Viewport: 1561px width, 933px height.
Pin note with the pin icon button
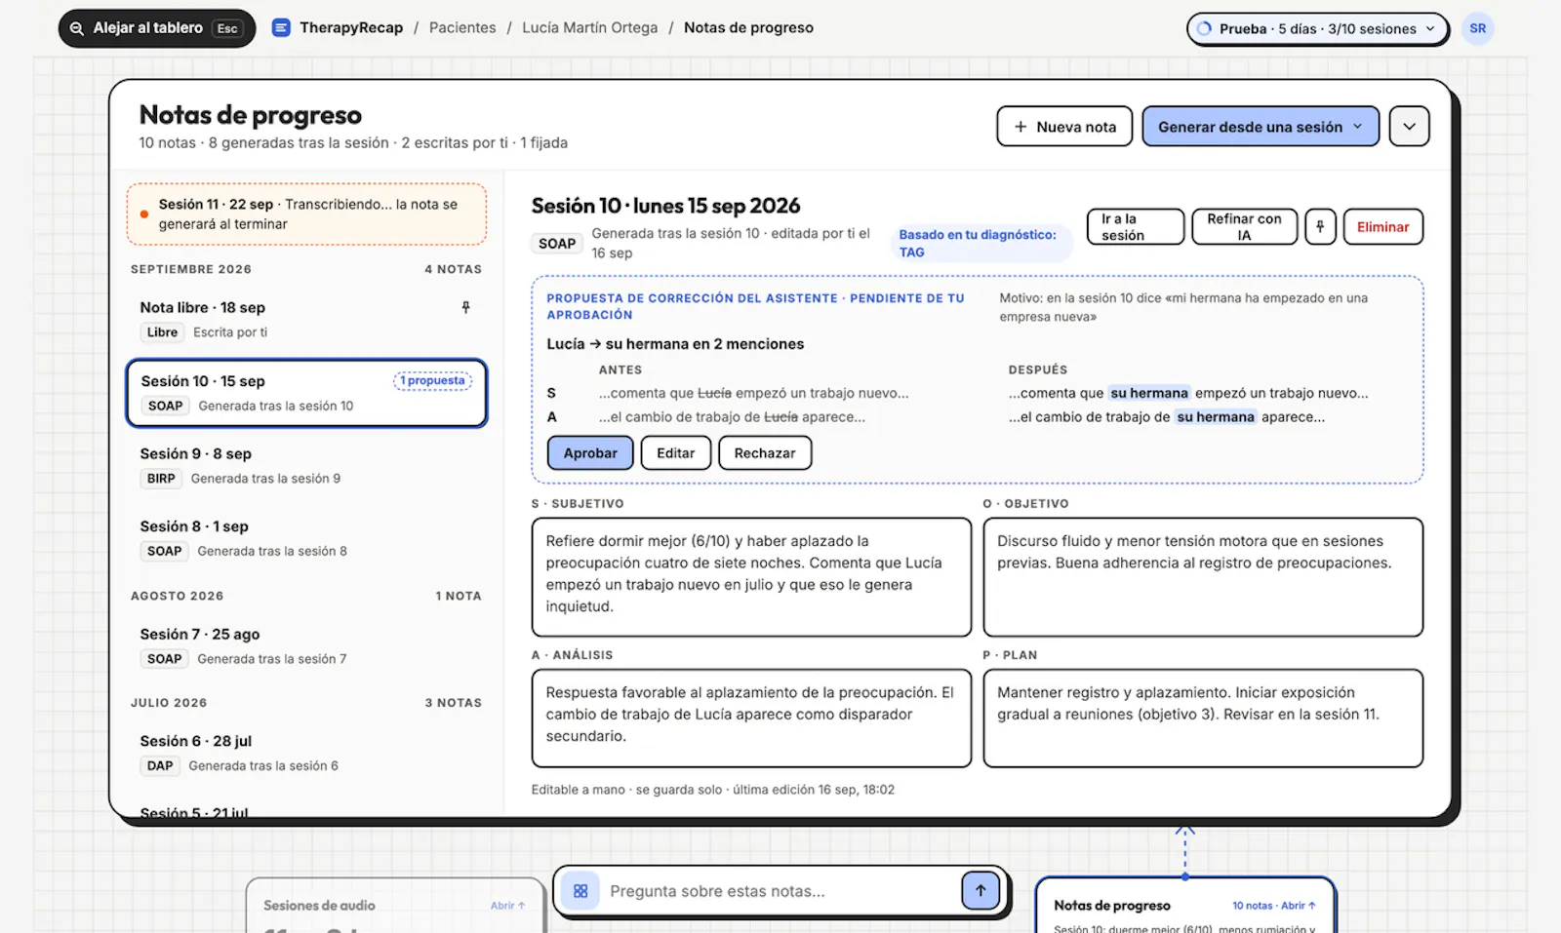click(1320, 226)
